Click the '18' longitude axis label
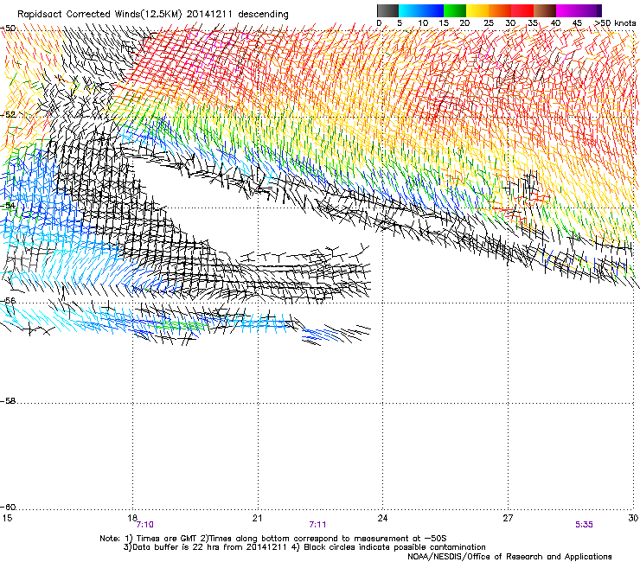This screenshot has height=562, width=640. [131, 518]
